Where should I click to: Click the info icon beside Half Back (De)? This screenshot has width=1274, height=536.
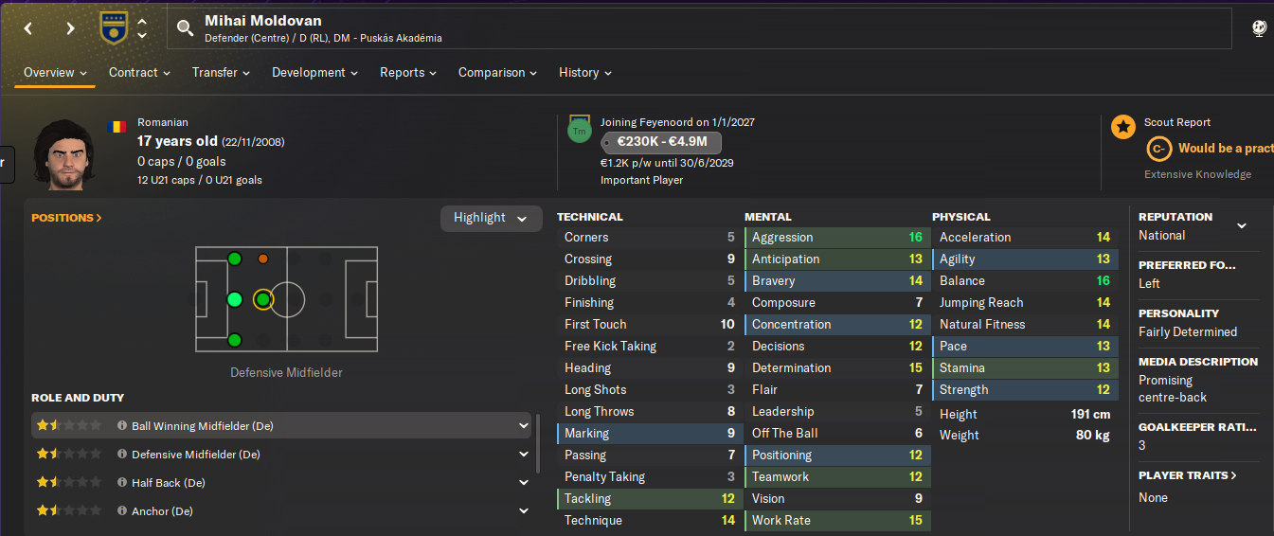(122, 483)
